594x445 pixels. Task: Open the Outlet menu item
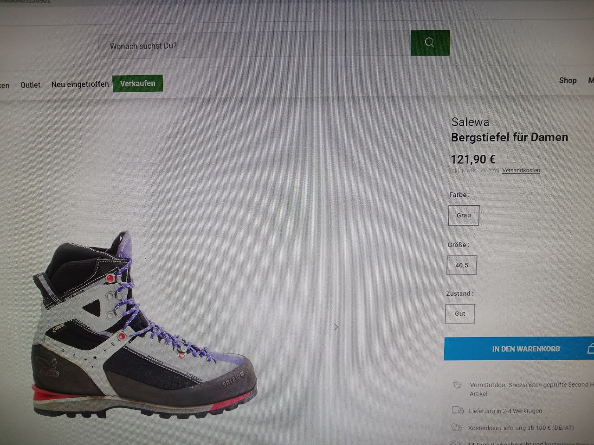30,85
